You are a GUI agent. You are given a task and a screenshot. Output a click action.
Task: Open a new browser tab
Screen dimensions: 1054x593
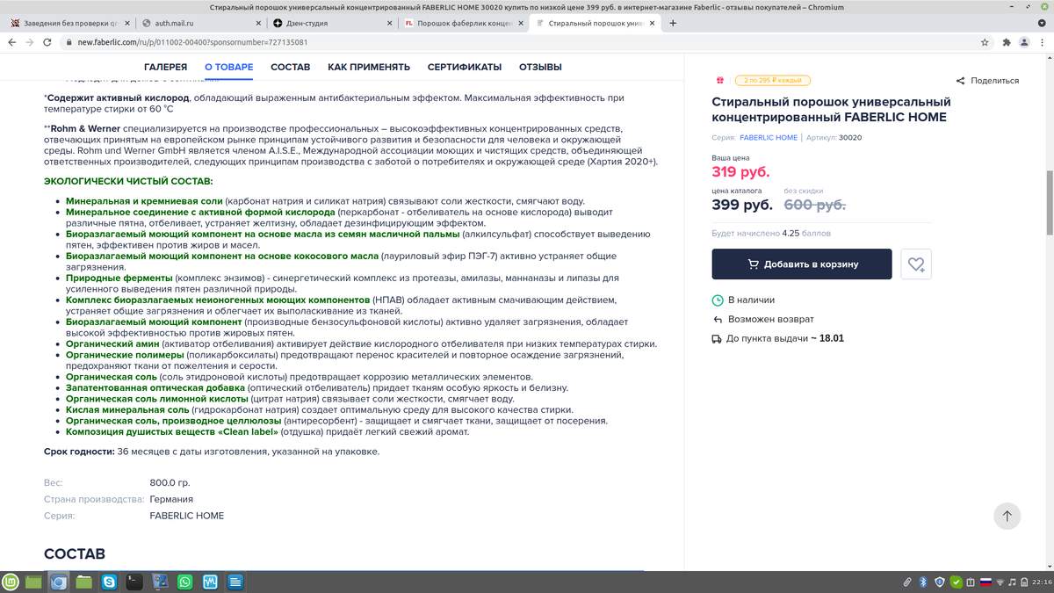[673, 23]
